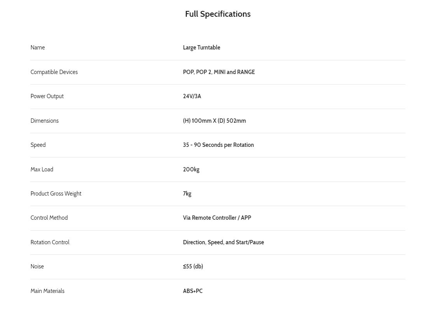
Task: Click the 7kg weight value
Action: point(187,194)
